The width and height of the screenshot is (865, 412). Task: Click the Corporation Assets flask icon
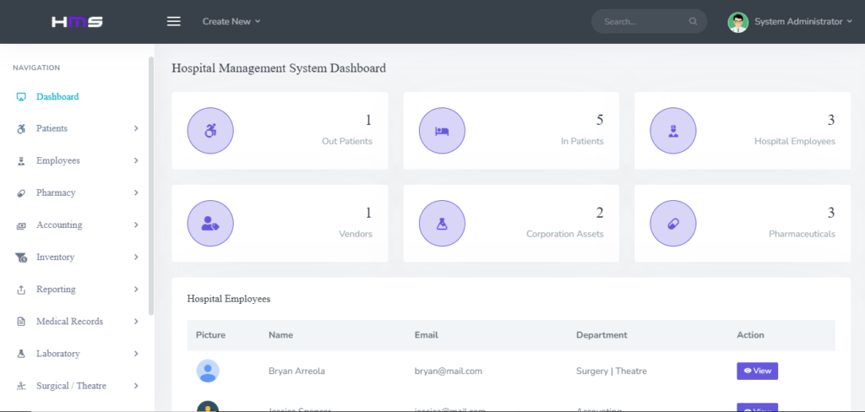(442, 224)
